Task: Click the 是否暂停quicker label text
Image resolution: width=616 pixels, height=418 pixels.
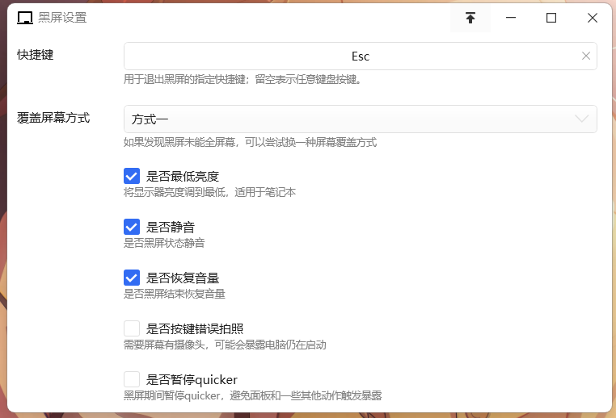Action: point(192,379)
